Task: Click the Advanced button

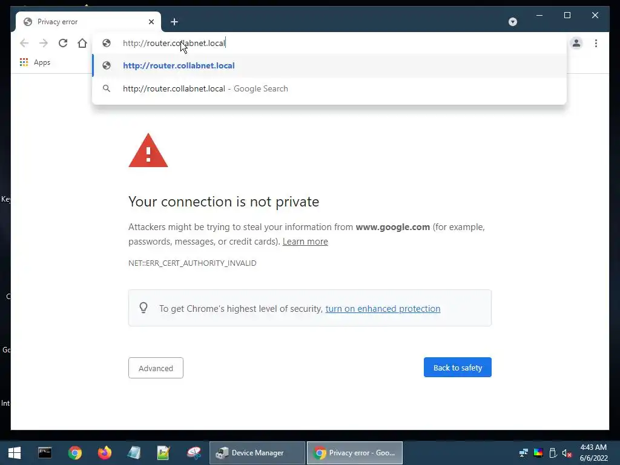Action: pos(156,368)
